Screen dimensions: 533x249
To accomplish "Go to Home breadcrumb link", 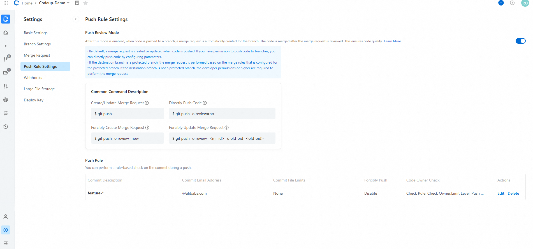I will (x=27, y=3).
